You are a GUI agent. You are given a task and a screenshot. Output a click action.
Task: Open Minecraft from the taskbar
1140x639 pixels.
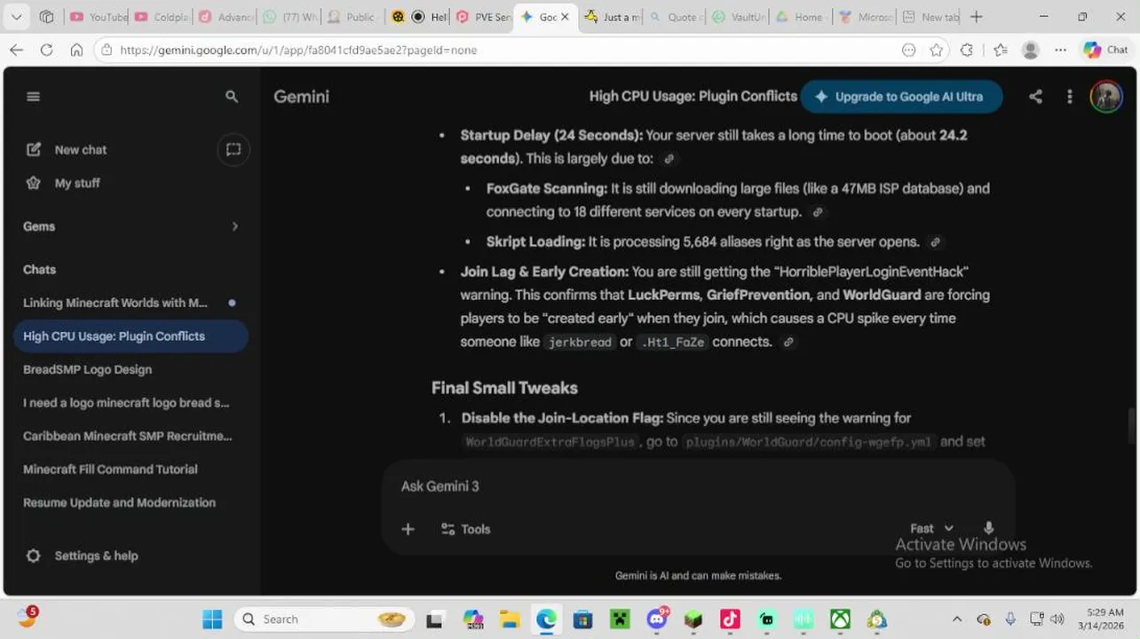tap(620, 619)
